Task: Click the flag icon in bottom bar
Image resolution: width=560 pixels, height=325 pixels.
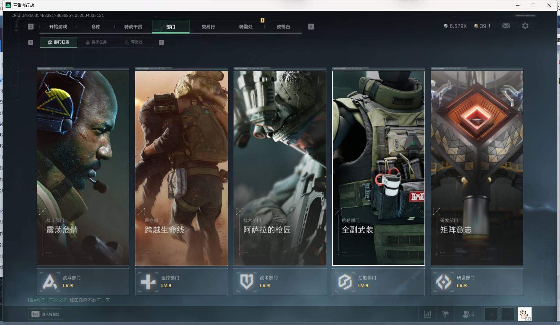Action: click(446, 314)
